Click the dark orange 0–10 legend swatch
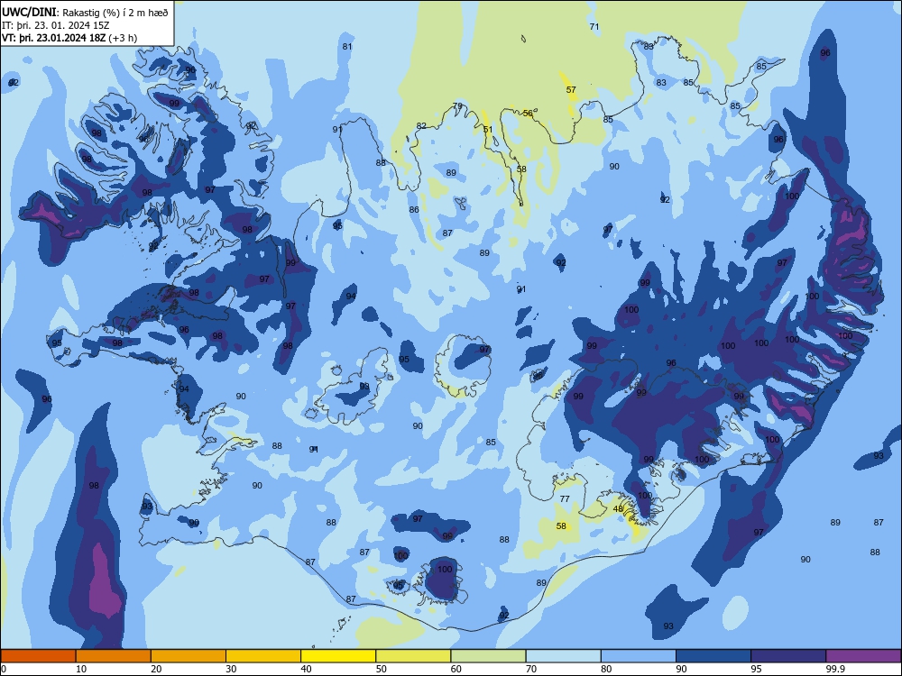 tap(38, 656)
